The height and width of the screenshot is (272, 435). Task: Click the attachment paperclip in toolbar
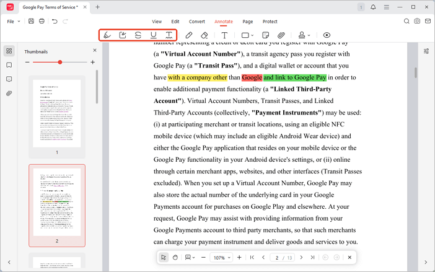[x=281, y=35]
